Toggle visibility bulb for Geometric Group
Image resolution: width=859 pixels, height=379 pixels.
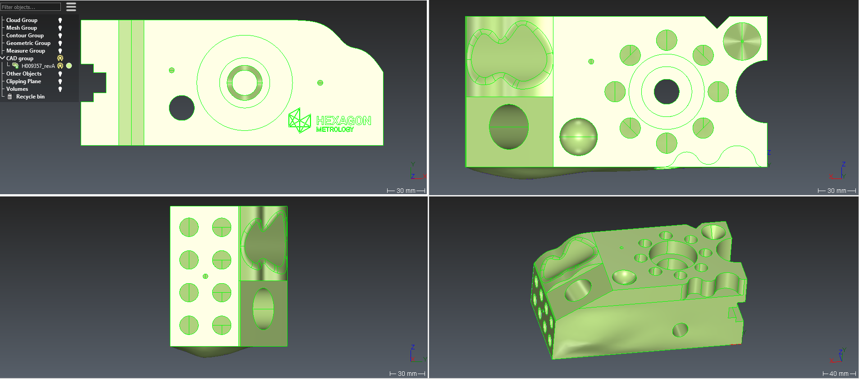pyautogui.click(x=60, y=43)
